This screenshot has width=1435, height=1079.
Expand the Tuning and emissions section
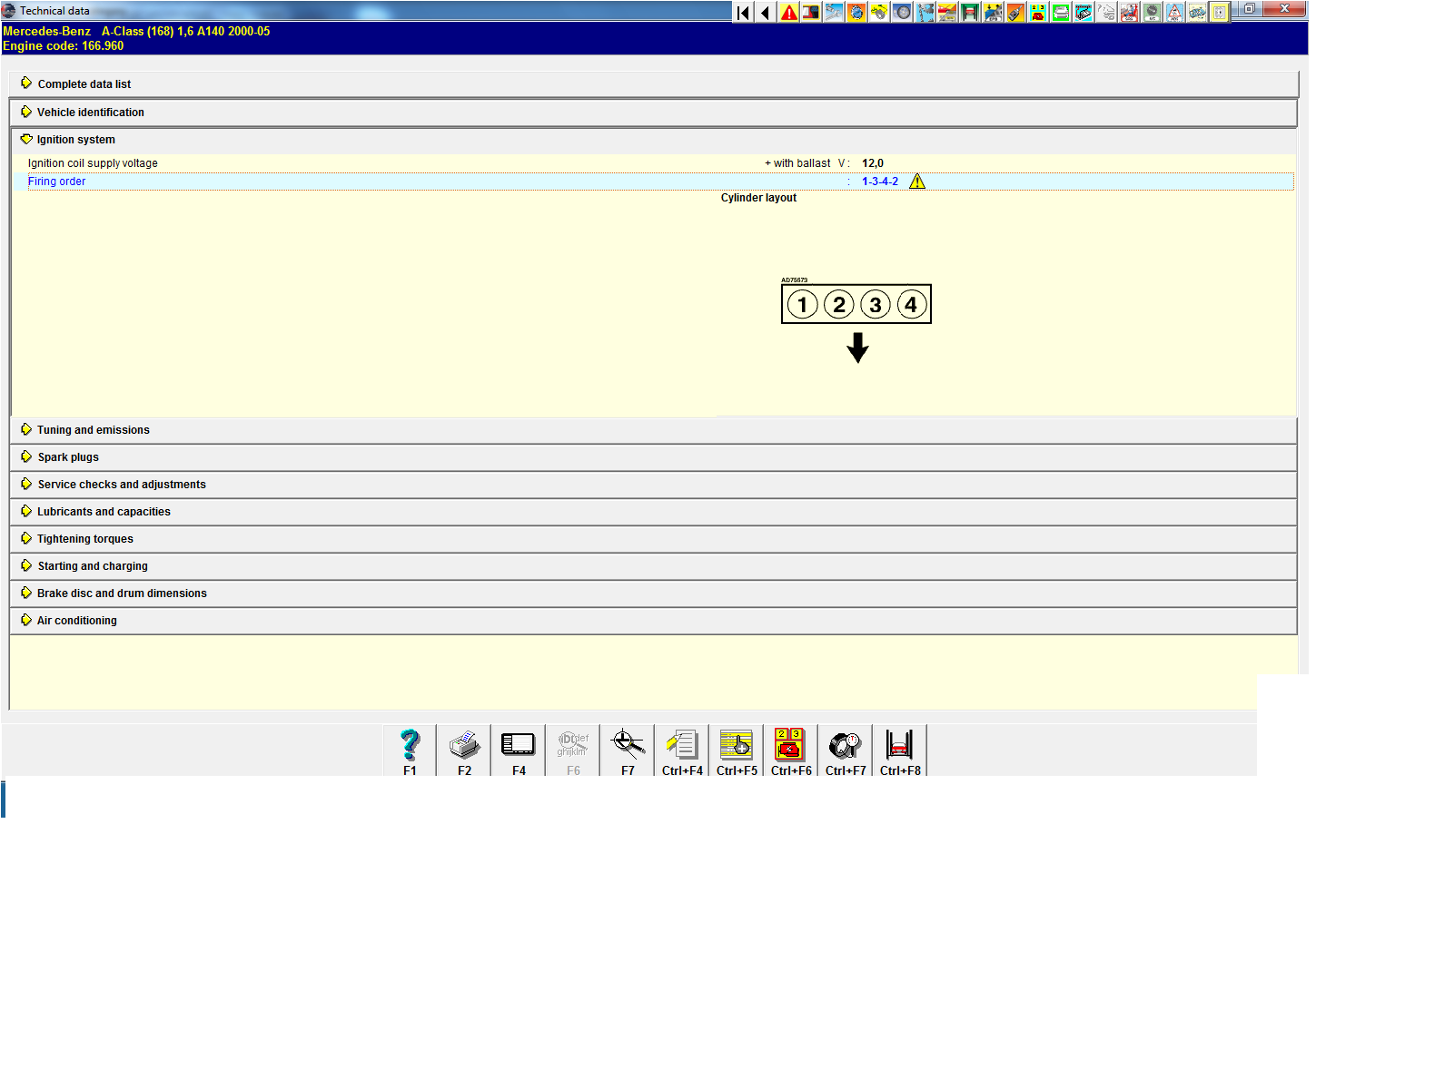pyautogui.click(x=654, y=430)
